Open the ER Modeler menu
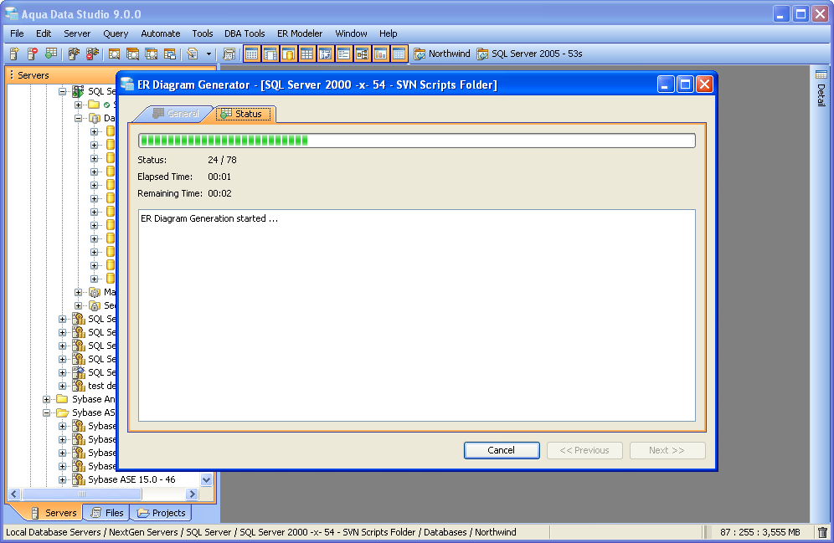 click(x=300, y=33)
